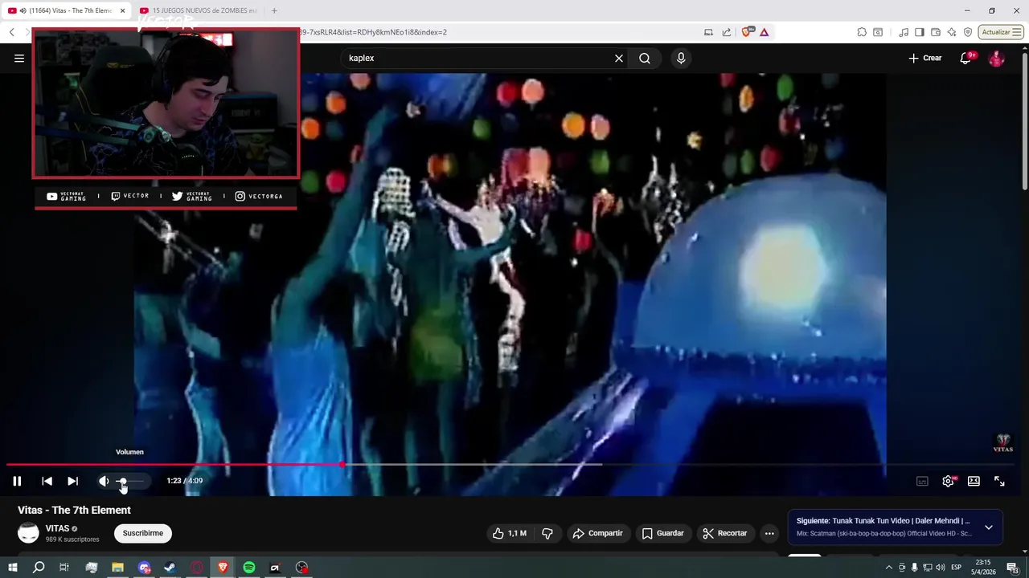The image size is (1029, 578).
Task: Click the Compartir button
Action: point(597,533)
